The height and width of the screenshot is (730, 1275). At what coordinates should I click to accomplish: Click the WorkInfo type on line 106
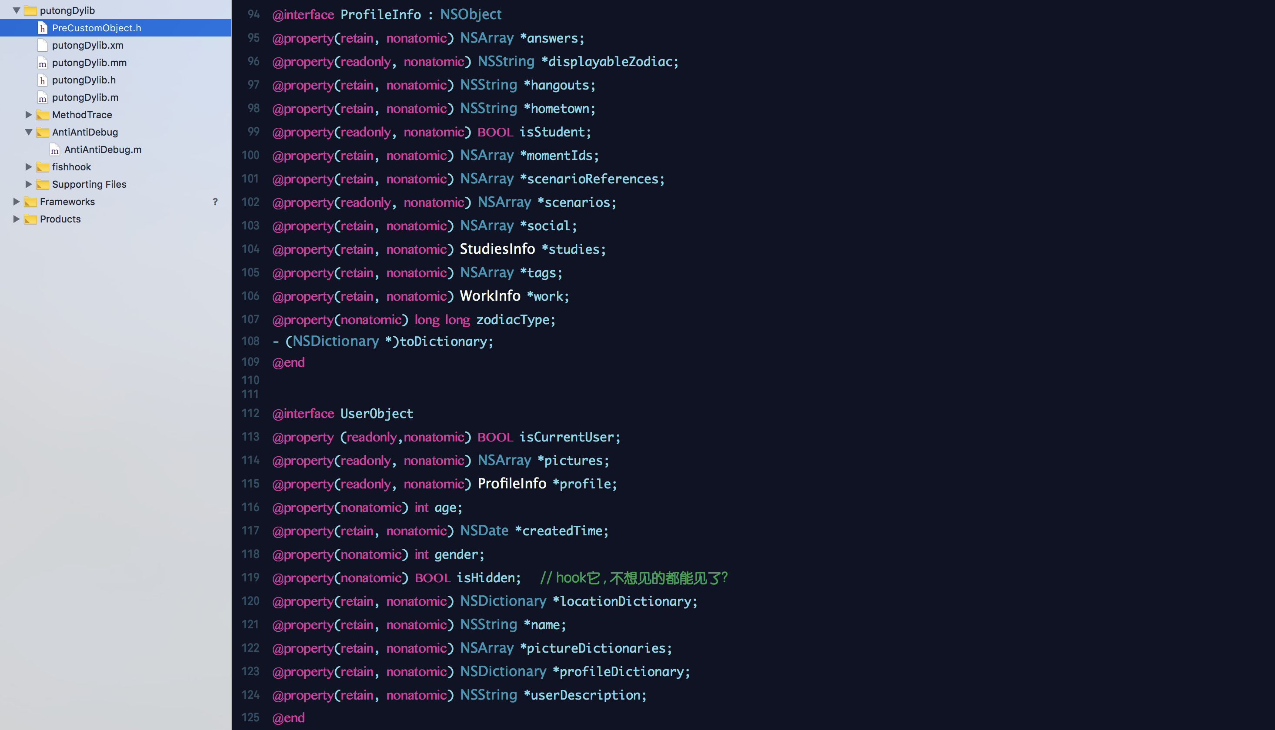[x=490, y=296]
